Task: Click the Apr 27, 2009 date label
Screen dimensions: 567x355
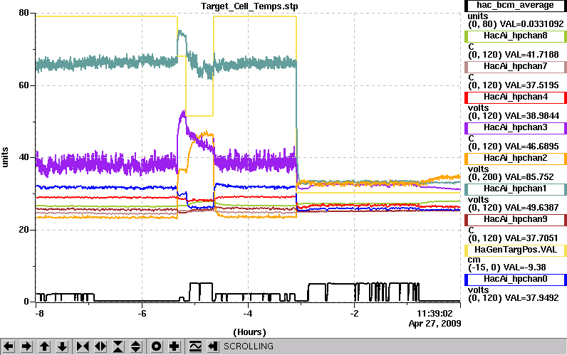Action: tap(435, 324)
